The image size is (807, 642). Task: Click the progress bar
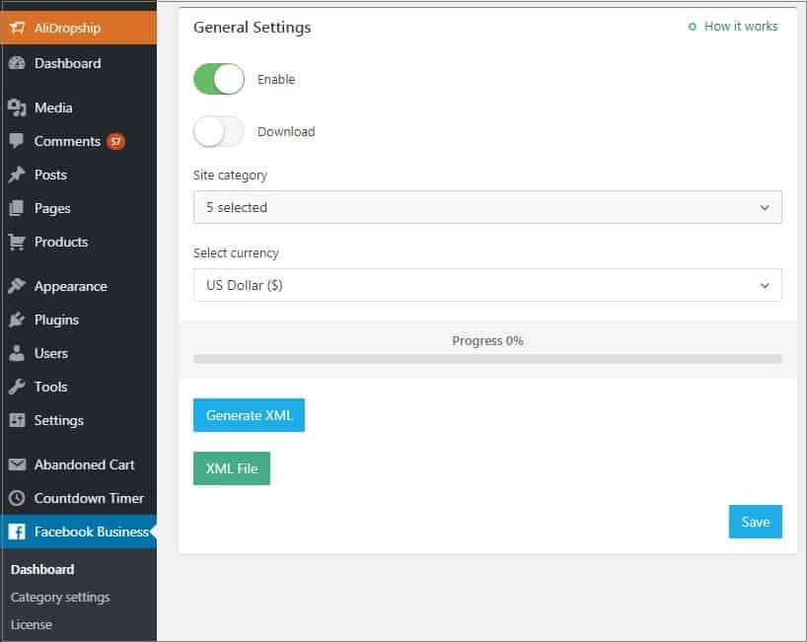pos(487,359)
